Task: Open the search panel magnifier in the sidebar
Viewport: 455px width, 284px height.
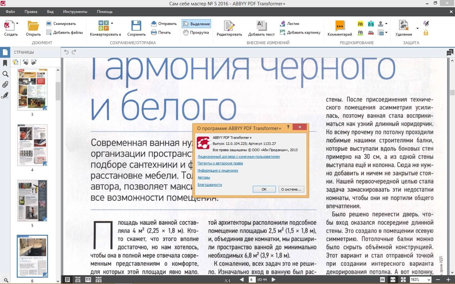Action: click(5, 74)
